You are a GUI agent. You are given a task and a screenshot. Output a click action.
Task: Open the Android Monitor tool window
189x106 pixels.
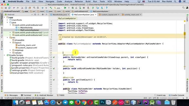[44, 95]
